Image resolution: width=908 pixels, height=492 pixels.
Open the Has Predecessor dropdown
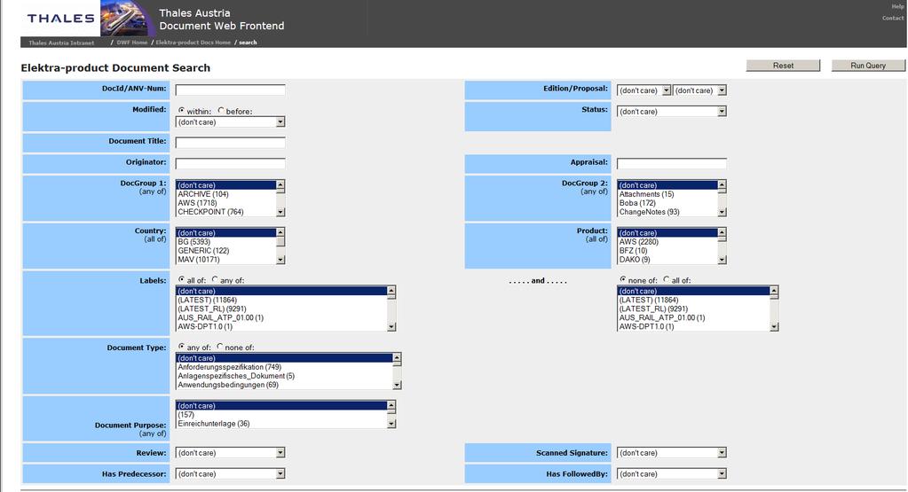(x=230, y=473)
